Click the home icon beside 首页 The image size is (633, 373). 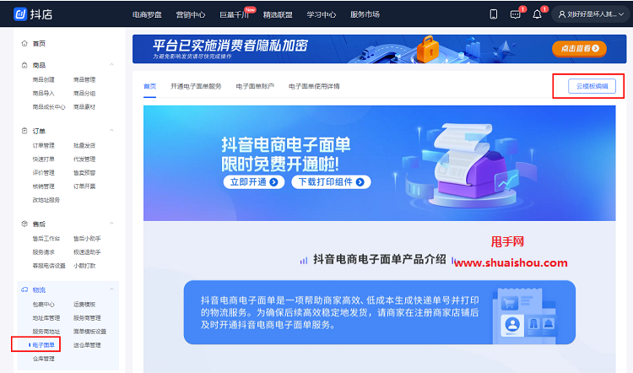point(24,43)
